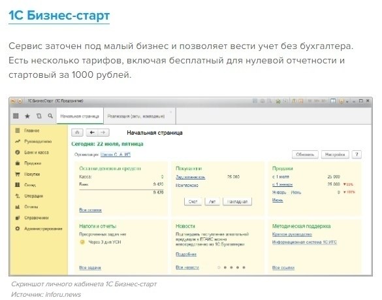382x300 pixels.
Task: Click the Настройка button
Action: [335, 154]
